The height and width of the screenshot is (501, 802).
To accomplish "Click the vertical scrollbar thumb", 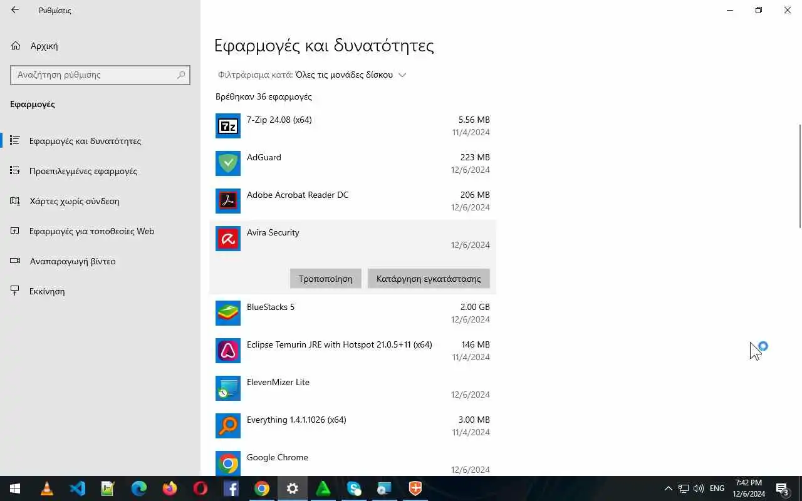I will pos(800,176).
